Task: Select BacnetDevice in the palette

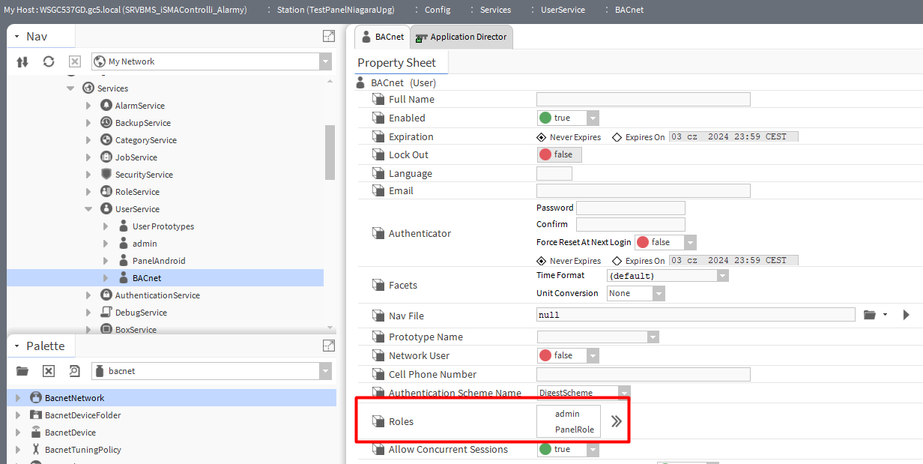Action: coord(70,433)
